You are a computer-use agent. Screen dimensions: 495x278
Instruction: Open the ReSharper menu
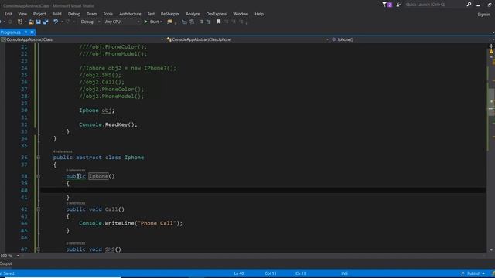pos(170,14)
